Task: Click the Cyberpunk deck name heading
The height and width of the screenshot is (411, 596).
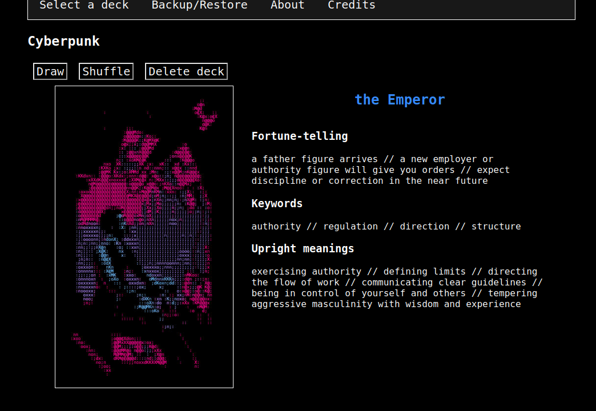Action: pos(63,41)
